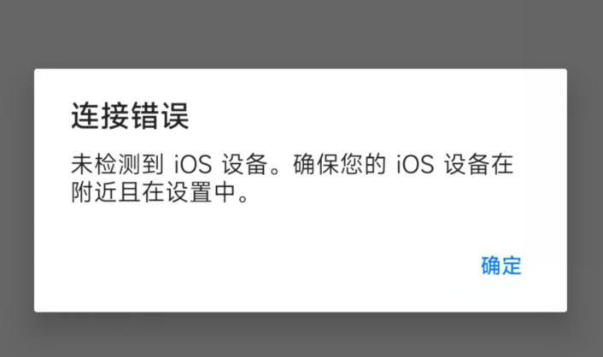
Task: Select the 未检测到 text in the message
Action: tap(118, 164)
